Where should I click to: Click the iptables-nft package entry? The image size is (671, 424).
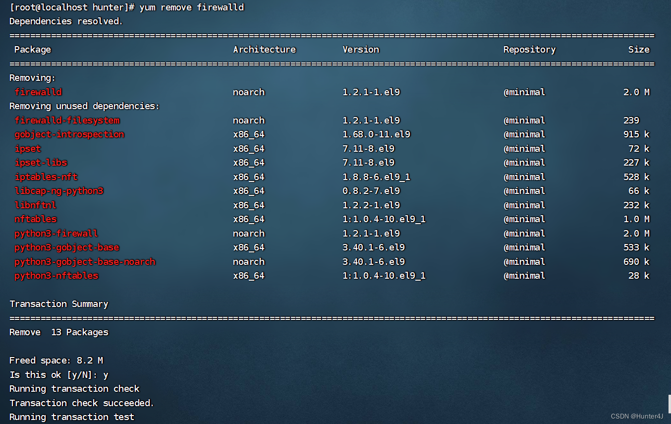coord(46,177)
